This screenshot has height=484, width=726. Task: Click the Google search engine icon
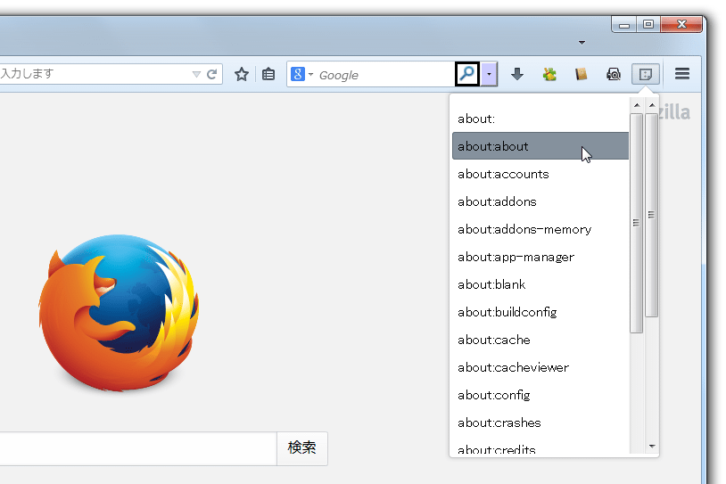click(x=298, y=74)
